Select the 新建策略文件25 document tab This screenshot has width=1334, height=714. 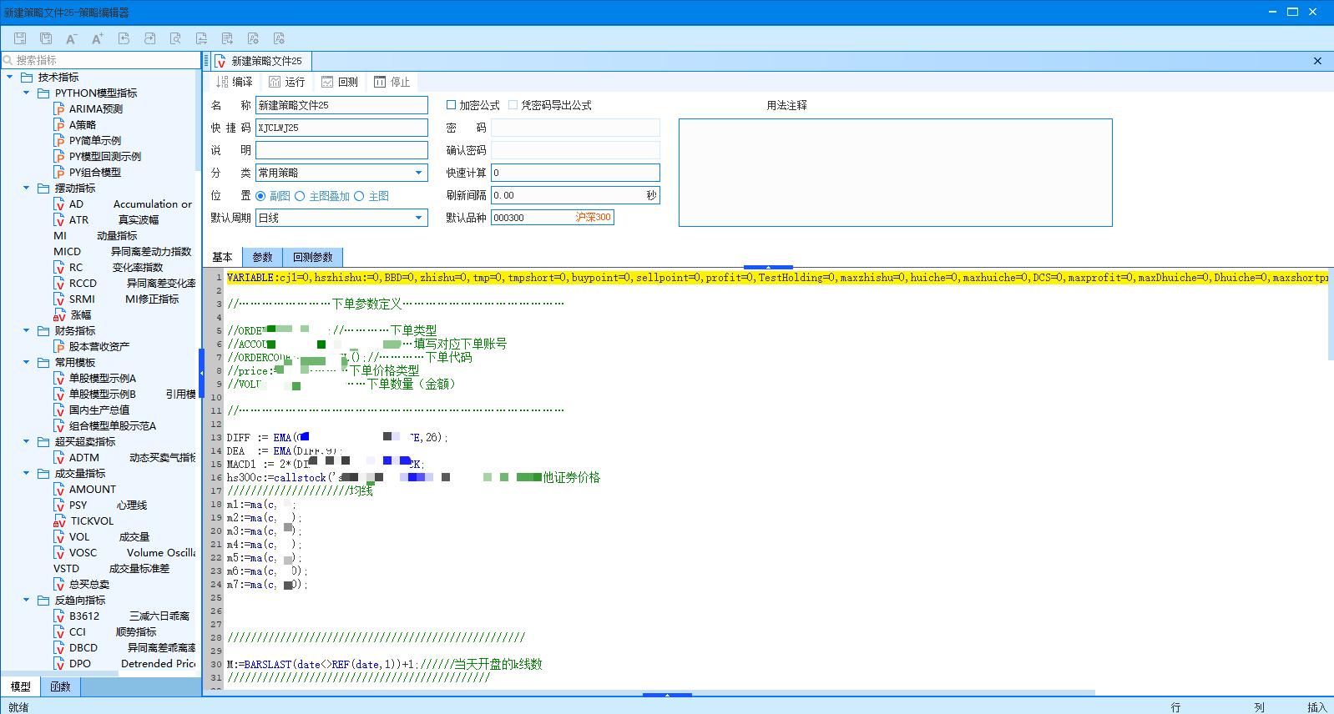pyautogui.click(x=262, y=61)
